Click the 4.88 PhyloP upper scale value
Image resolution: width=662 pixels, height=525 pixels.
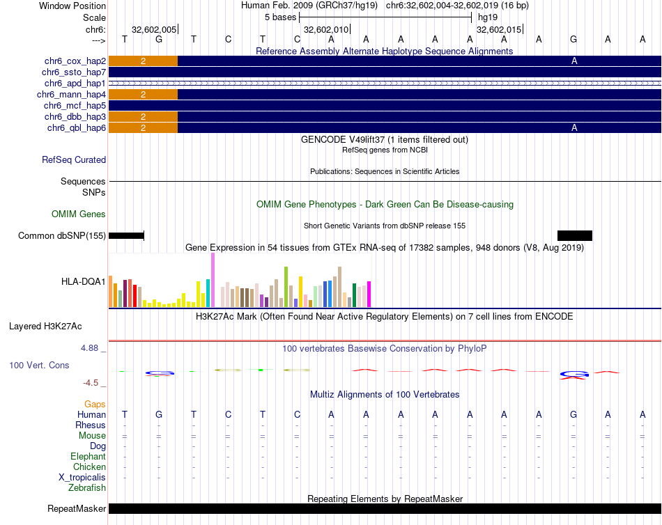coord(89,348)
